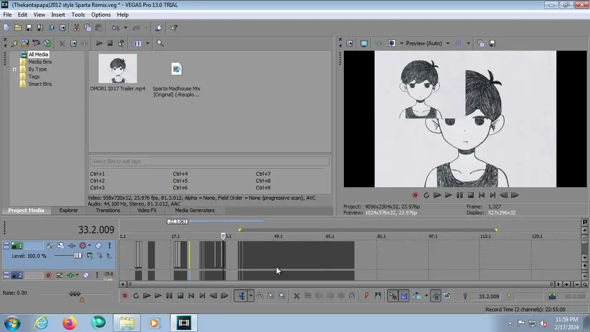Toggle Preview on External Monitor icon
590x332 pixels.
coord(364,43)
